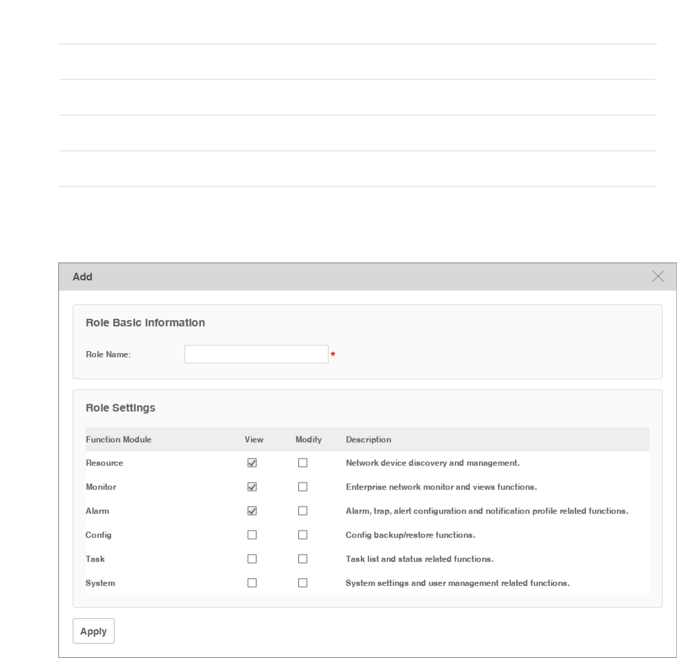Viewport: 677px width, 658px height.
Task: Enable Modify permission for Monitor
Action: click(302, 487)
